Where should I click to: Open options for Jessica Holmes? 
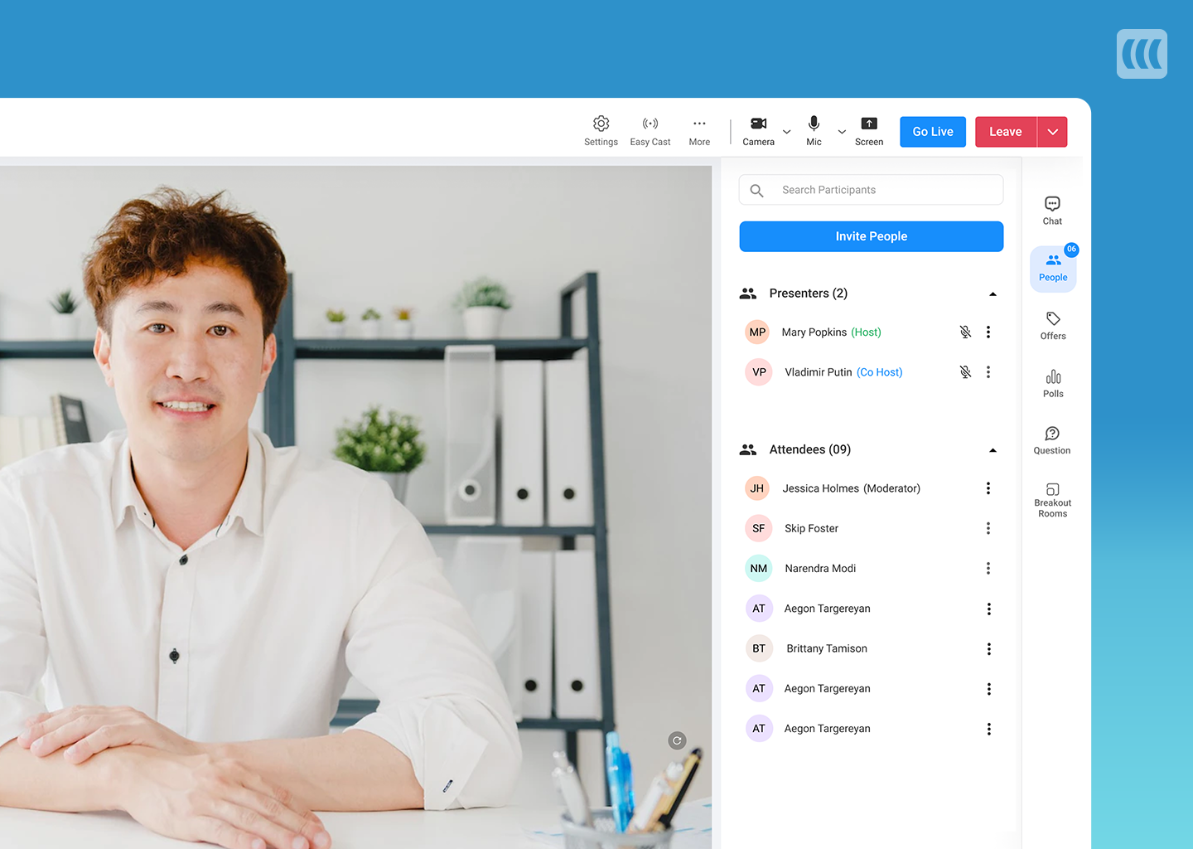coord(988,488)
